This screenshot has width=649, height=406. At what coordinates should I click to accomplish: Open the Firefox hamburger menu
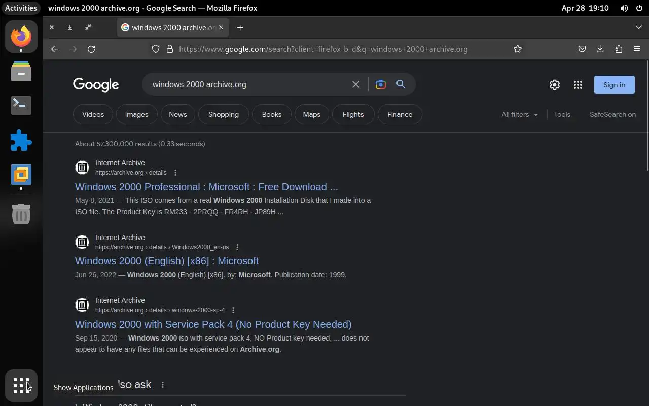[x=637, y=49]
